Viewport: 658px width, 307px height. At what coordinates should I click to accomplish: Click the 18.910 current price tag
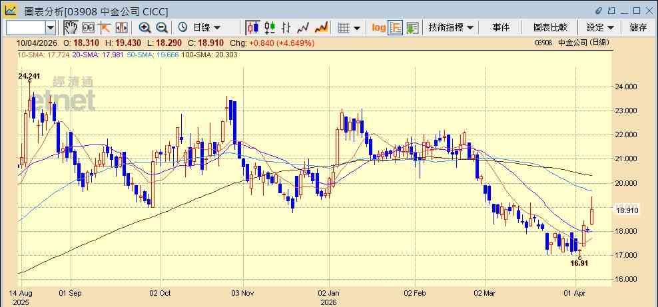[x=627, y=210]
